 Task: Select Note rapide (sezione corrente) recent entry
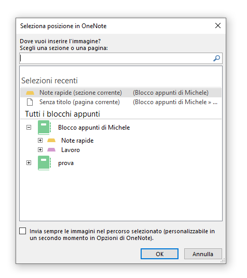point(121,93)
